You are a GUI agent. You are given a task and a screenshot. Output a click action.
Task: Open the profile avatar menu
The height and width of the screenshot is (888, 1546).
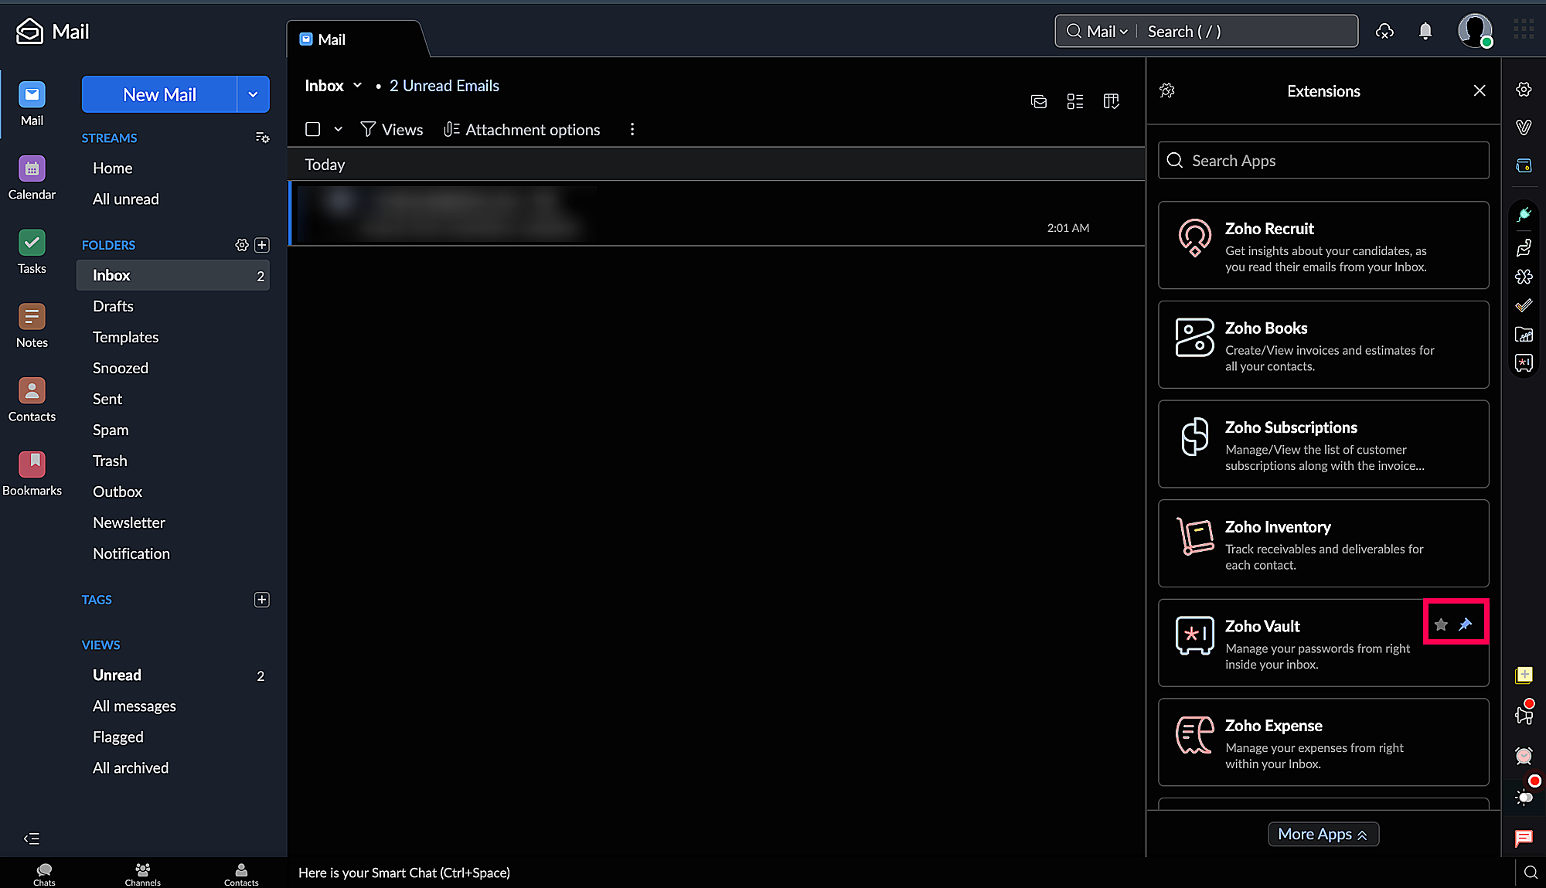point(1475,31)
